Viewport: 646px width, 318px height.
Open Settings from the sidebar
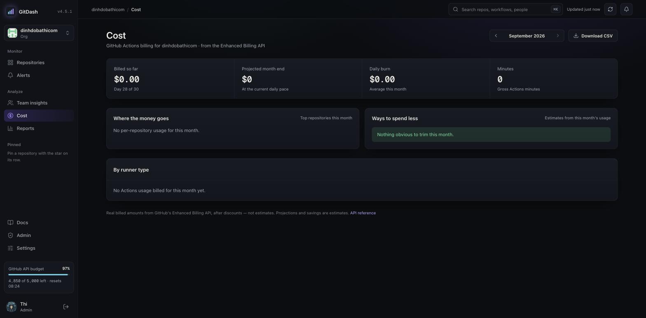[x=39, y=248]
